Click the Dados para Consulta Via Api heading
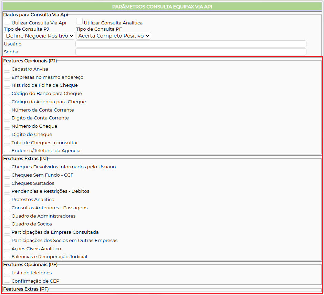 click(36, 15)
